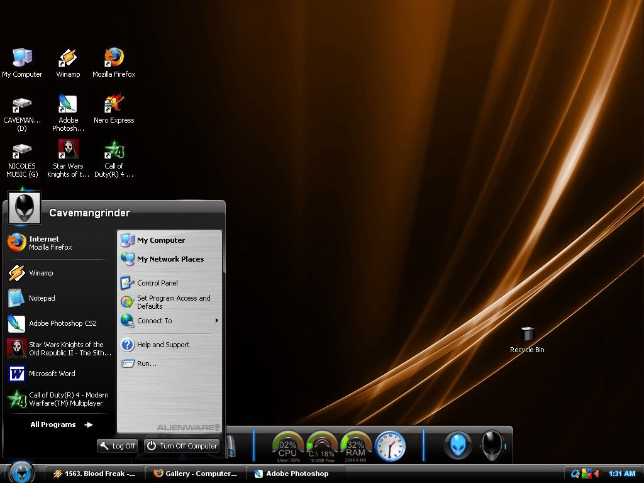
Task: Click the 1:31 AM taskbar clock
Action: [622, 474]
